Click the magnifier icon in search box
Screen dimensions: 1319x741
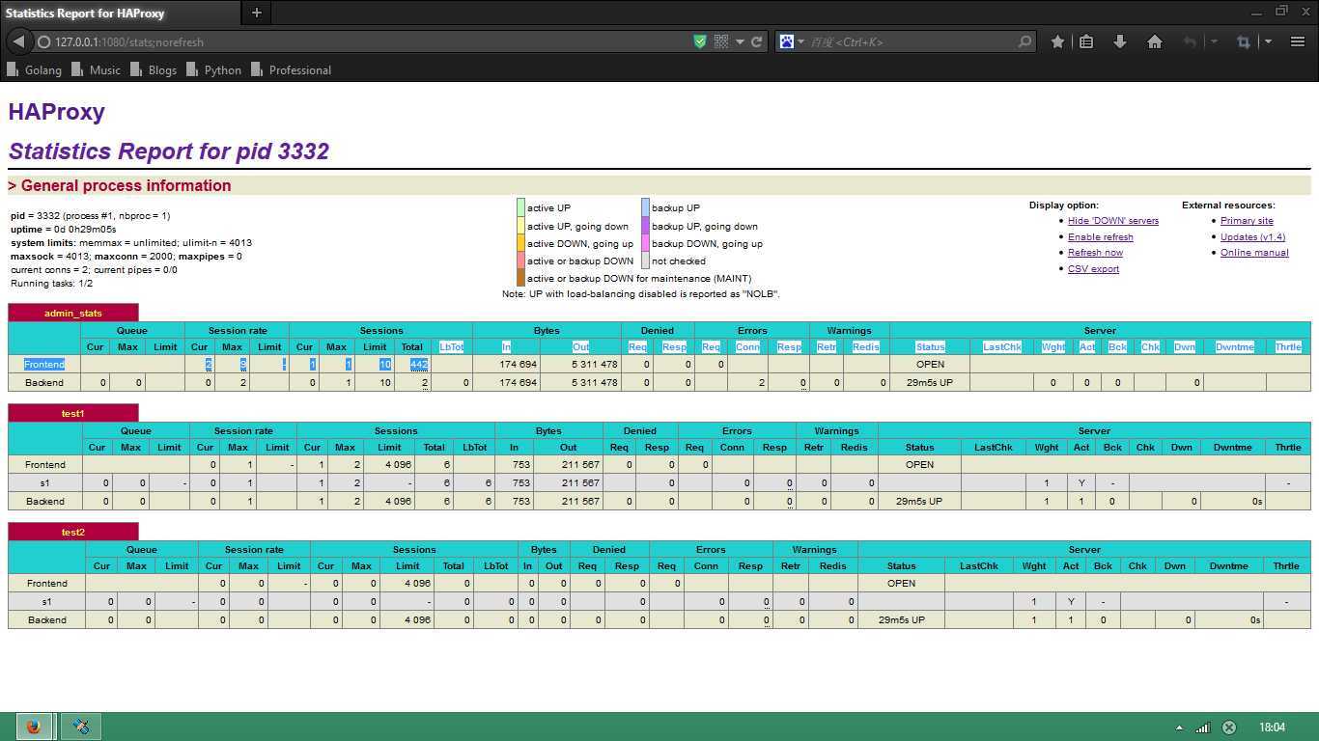[1024, 41]
